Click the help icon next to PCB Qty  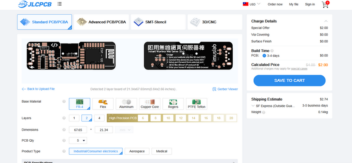[64, 141]
